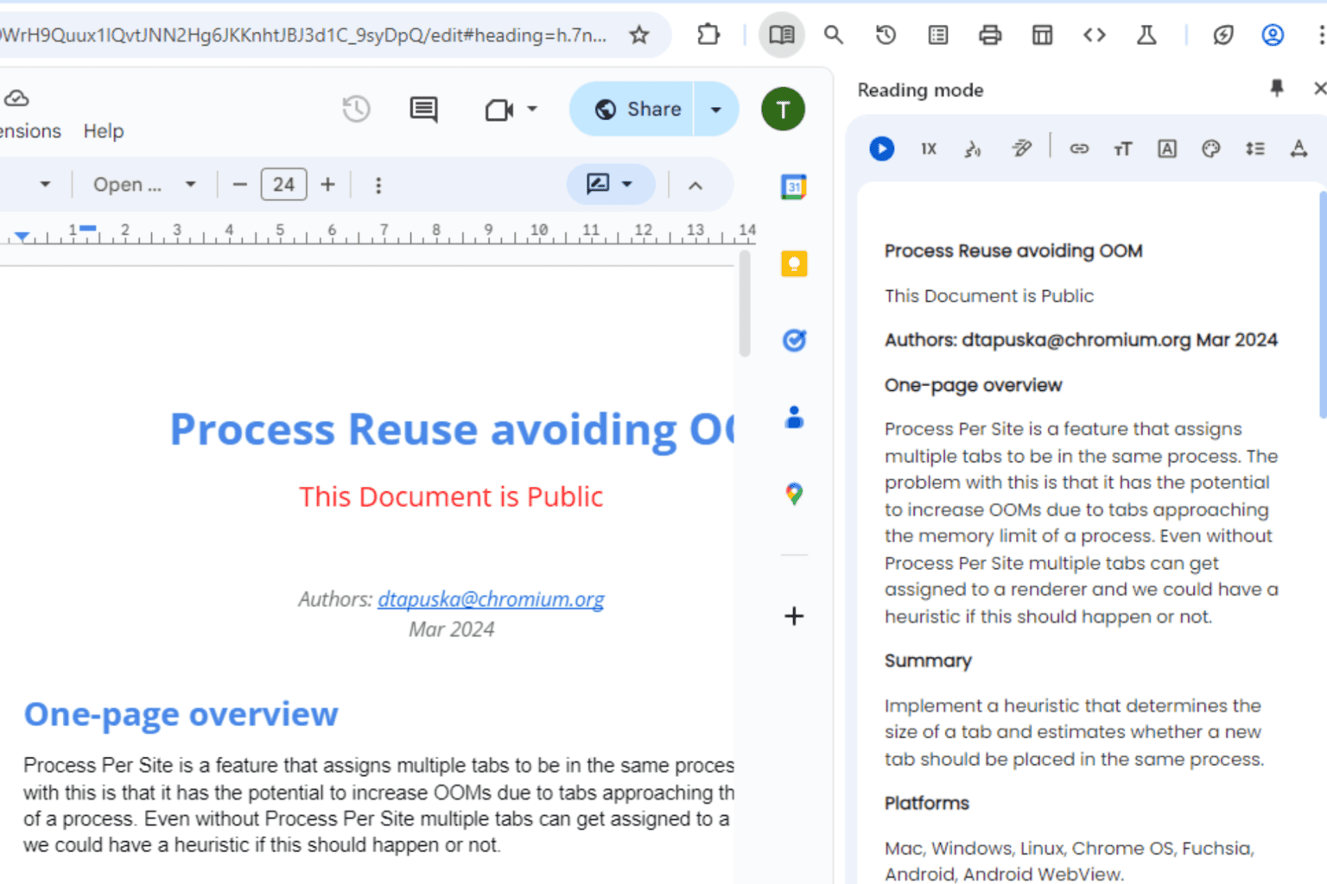Click the page layout icon next to the printer
1327x884 pixels.
coord(1043,35)
